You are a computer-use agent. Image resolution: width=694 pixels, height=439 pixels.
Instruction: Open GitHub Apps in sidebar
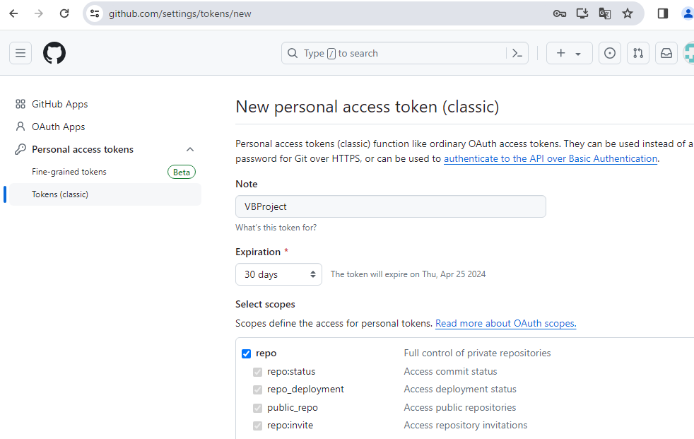(x=59, y=104)
